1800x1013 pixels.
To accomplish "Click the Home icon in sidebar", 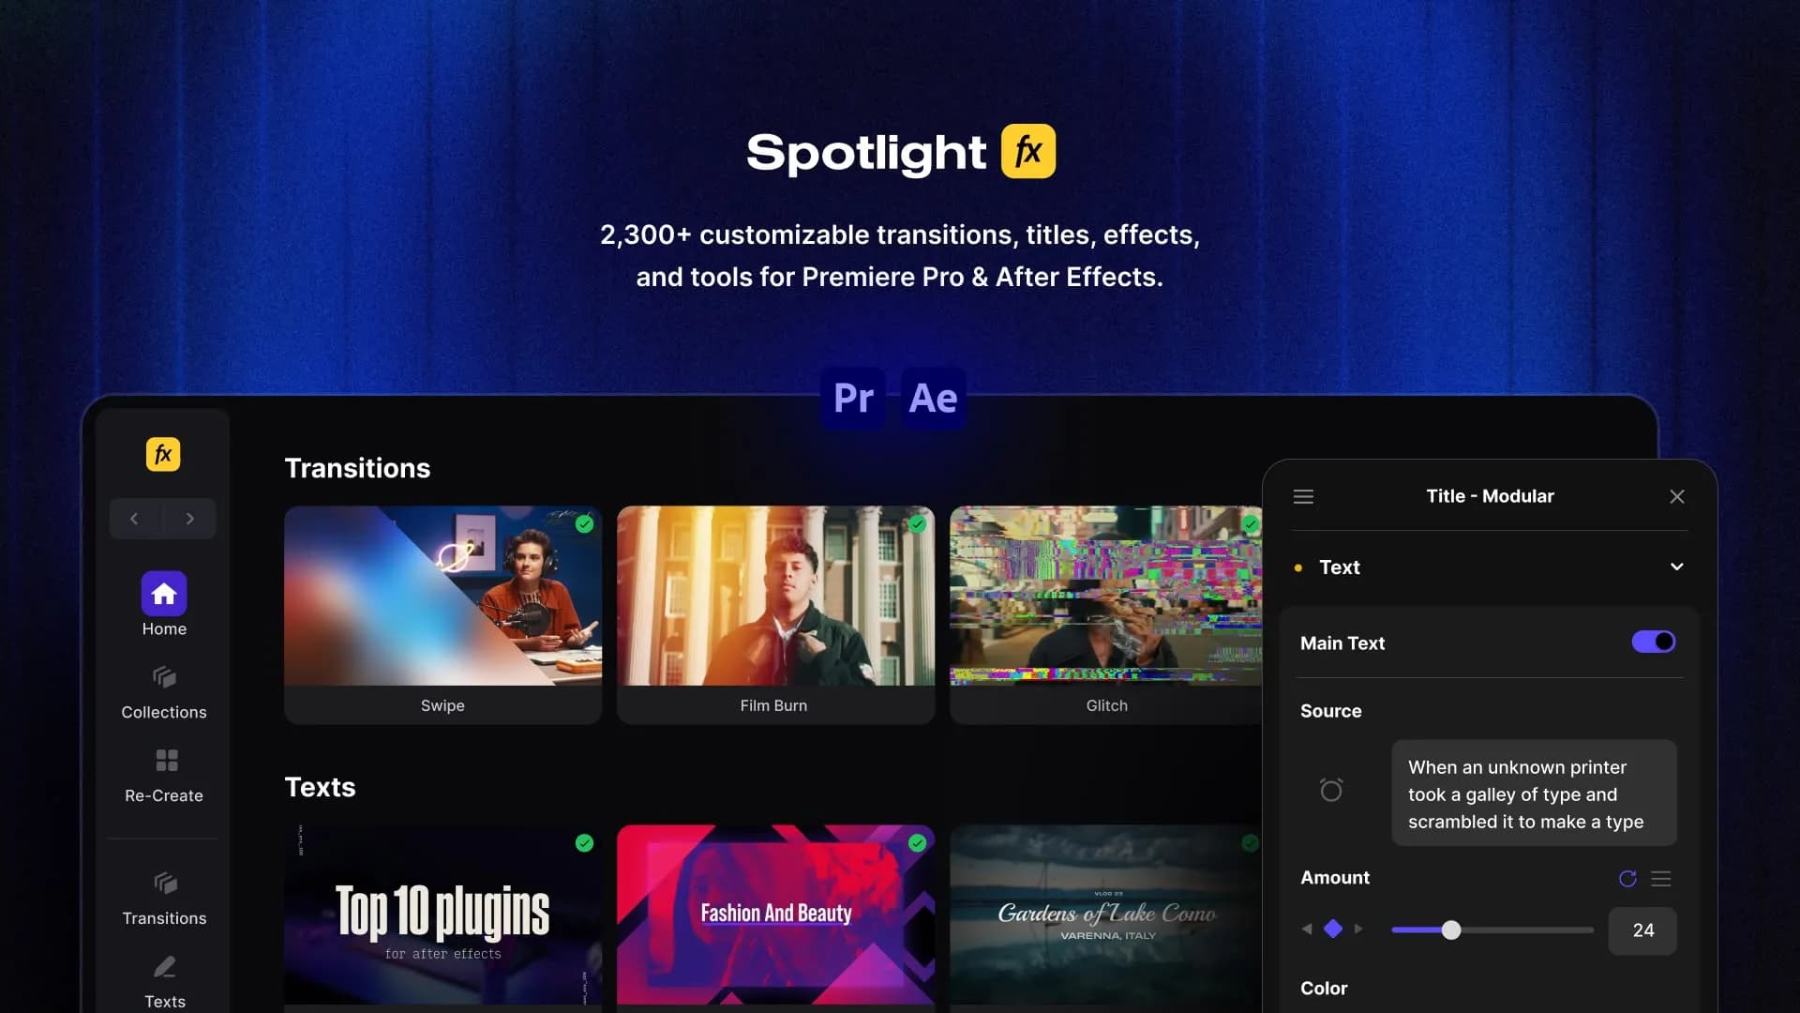I will (164, 594).
